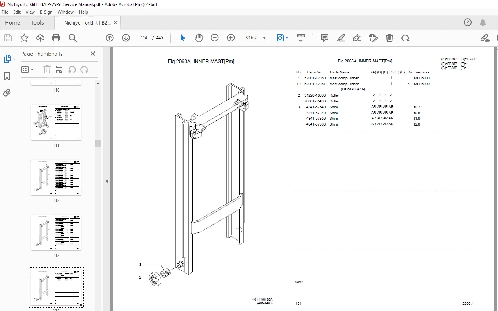Click the 2009.4 date at page bottom
The width and height of the screenshot is (498, 311).
468,304
